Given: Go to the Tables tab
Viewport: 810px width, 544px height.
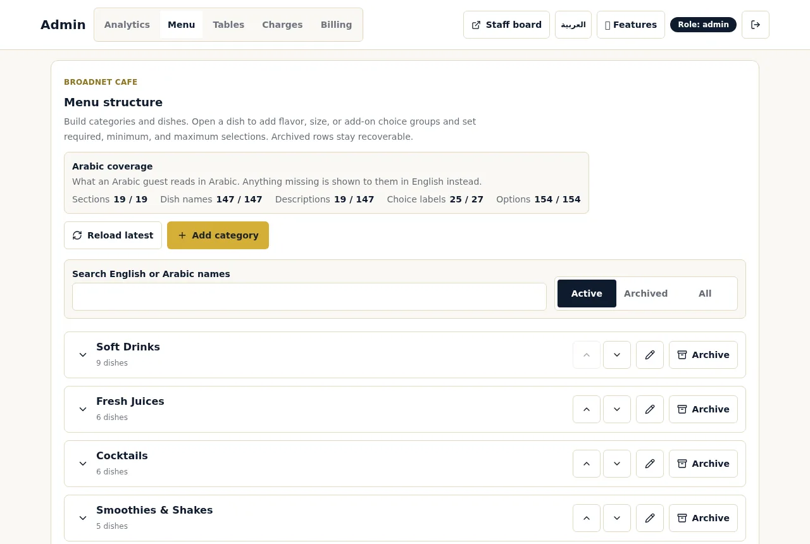Looking at the screenshot, I should pos(228,25).
